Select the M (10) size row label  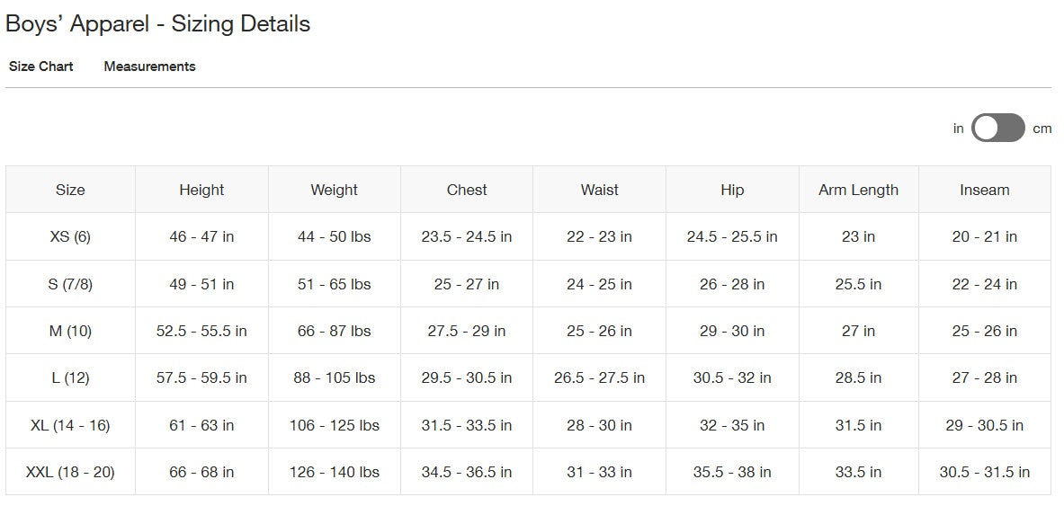[x=70, y=331]
